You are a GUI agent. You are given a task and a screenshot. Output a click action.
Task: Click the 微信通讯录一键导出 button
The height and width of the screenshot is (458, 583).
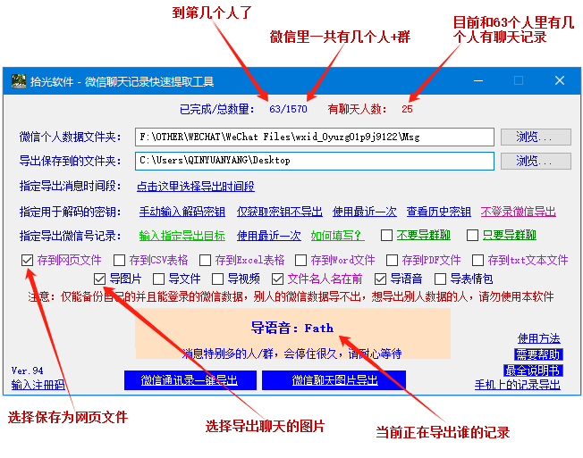(x=190, y=380)
